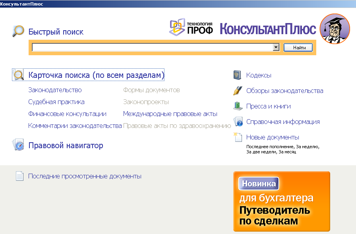Click the Новинка badge on the banner
Image resolution: width=356 pixels, height=234 pixels.
[259, 184]
